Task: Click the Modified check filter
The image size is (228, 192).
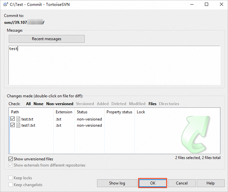Action: coord(137,104)
